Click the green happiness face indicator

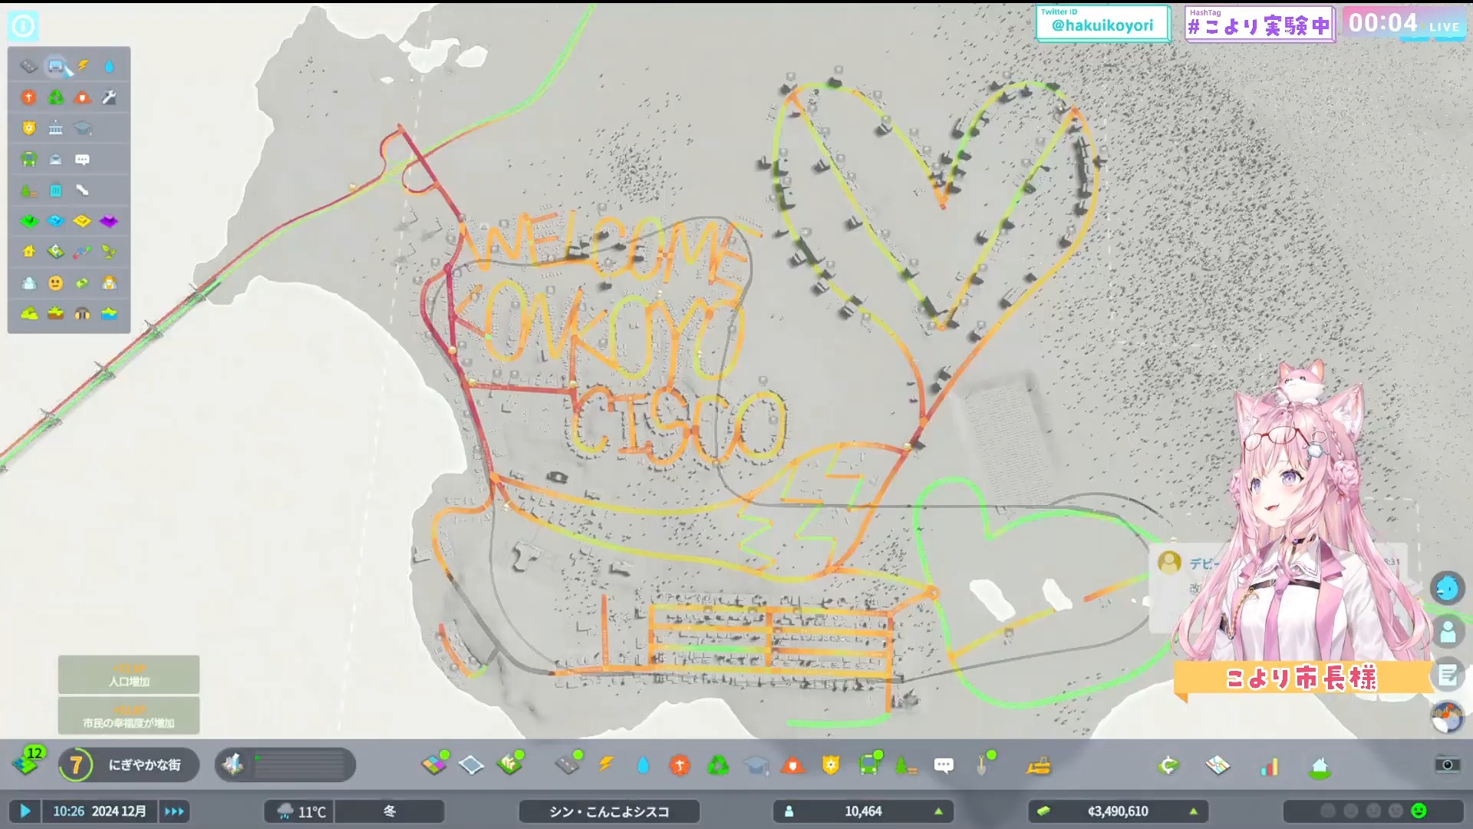click(1419, 811)
